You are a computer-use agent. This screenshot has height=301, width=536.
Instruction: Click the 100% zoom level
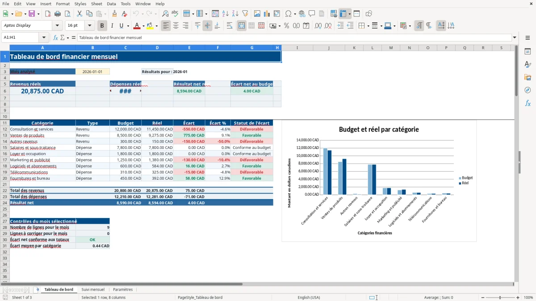click(528, 297)
